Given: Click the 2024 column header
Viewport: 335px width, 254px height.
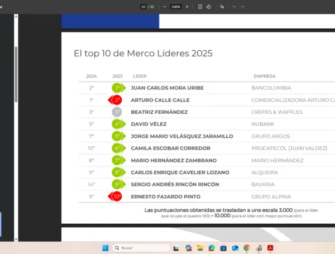Looking at the screenshot, I should [92, 76].
